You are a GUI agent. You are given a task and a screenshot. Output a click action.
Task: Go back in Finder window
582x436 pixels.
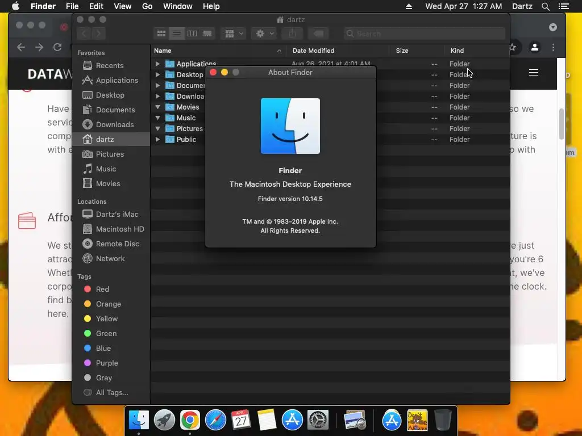[84, 33]
